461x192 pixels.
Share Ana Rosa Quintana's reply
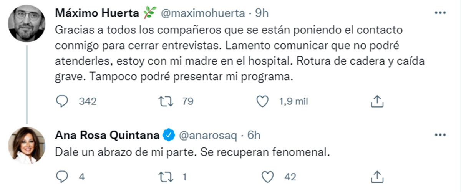[377, 177]
